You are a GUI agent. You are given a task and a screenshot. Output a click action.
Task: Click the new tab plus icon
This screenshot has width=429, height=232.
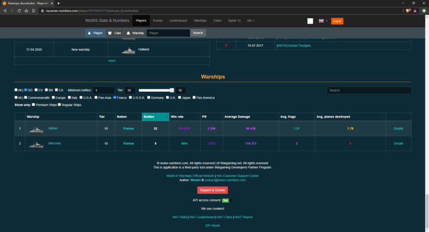pyautogui.click(x=58, y=3)
